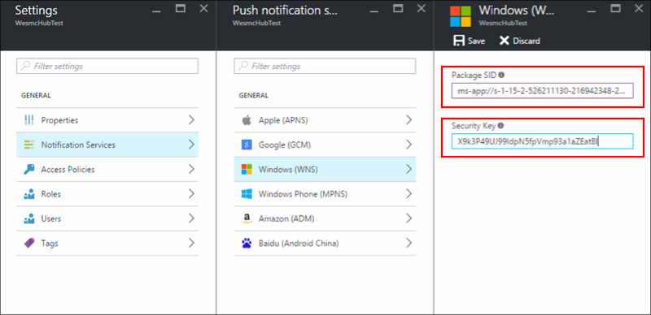
Task: Expand Properties using its chevron
Action: tap(191, 120)
